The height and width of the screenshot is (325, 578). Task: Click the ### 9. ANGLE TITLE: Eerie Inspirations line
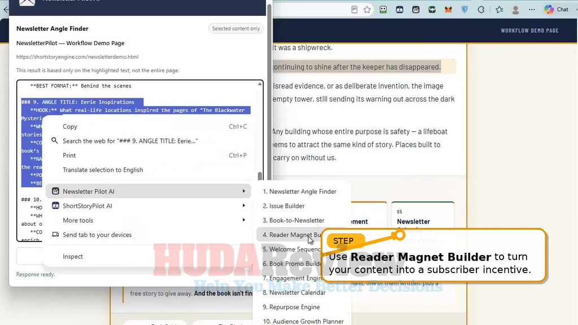(x=78, y=102)
